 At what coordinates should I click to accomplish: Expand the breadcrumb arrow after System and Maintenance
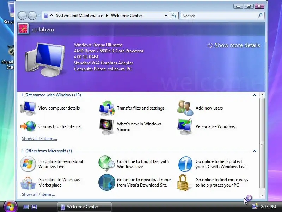pyautogui.click(x=107, y=16)
